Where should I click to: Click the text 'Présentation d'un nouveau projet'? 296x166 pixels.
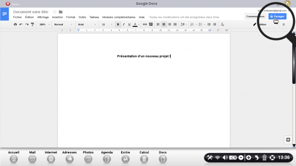[143, 56]
